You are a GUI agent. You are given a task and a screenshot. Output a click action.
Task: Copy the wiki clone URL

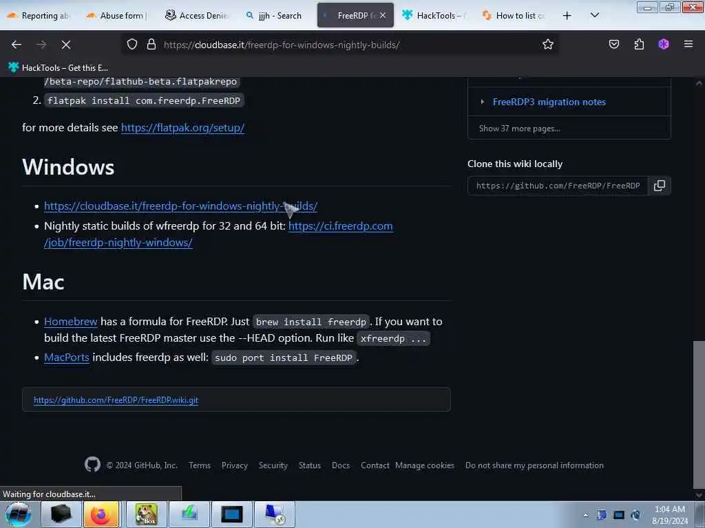[x=660, y=186]
